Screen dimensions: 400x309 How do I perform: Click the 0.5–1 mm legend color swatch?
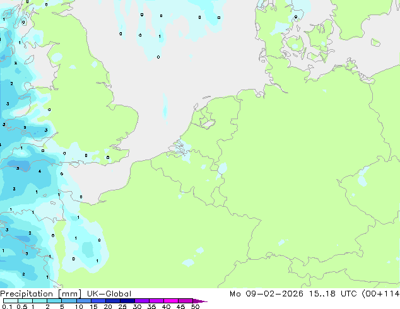25,301
